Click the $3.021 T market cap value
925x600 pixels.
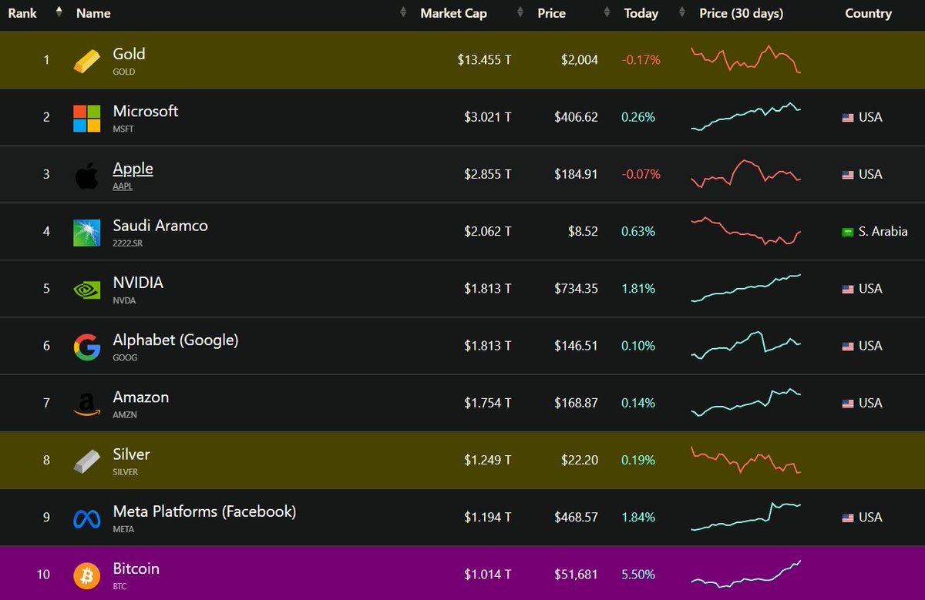coord(487,117)
